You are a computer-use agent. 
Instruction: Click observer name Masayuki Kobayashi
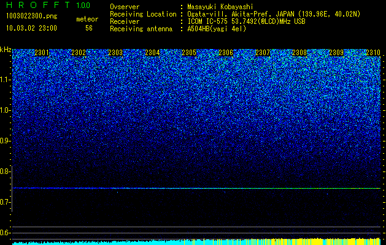pos(220,7)
